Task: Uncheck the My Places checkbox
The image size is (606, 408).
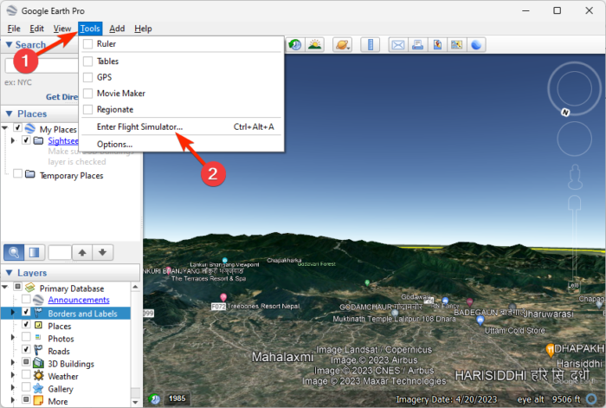Action: [x=17, y=127]
